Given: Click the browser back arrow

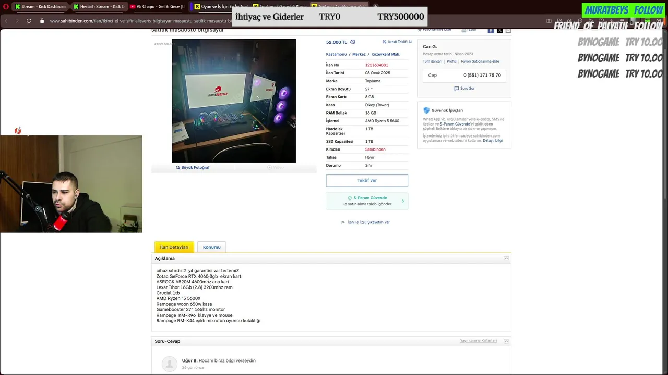Looking at the screenshot, I should click(x=6, y=21).
